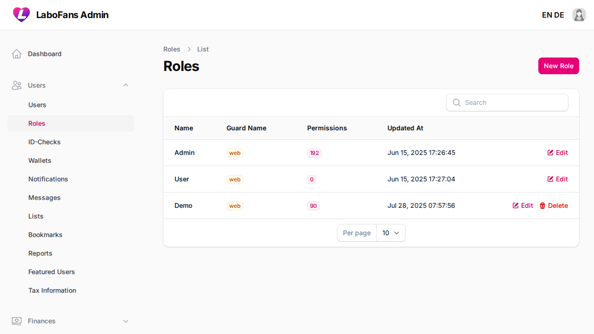The image size is (594, 334).
Task: Edit the Admin role
Action: [557, 153]
